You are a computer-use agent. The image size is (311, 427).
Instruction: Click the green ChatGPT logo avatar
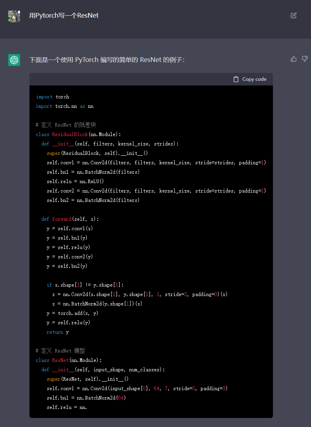pos(14,60)
